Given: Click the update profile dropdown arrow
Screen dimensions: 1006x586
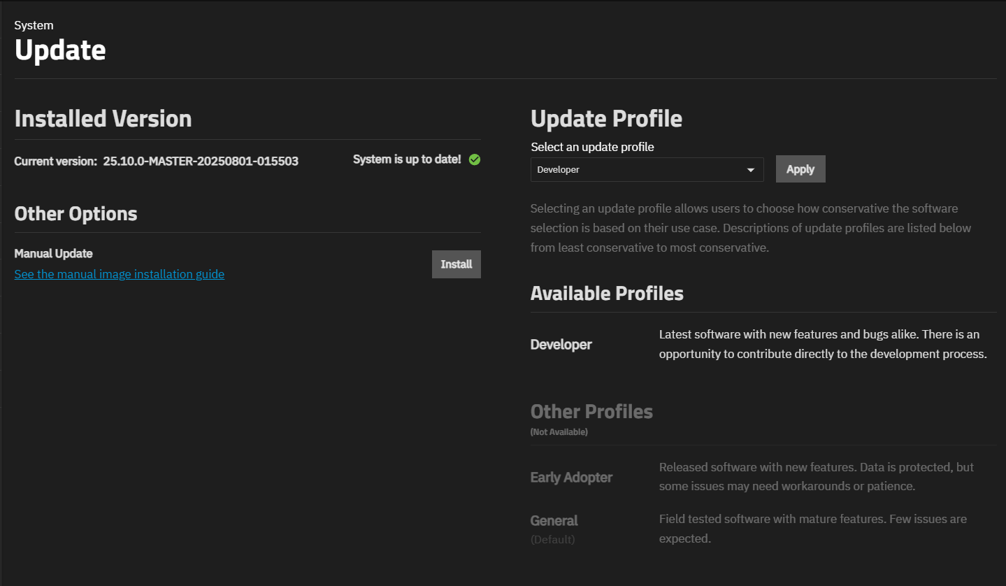Looking at the screenshot, I should [751, 170].
